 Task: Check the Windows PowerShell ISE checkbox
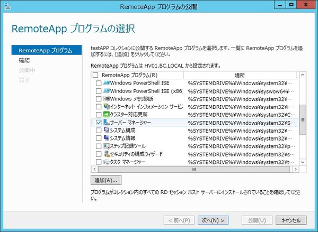coord(99,83)
